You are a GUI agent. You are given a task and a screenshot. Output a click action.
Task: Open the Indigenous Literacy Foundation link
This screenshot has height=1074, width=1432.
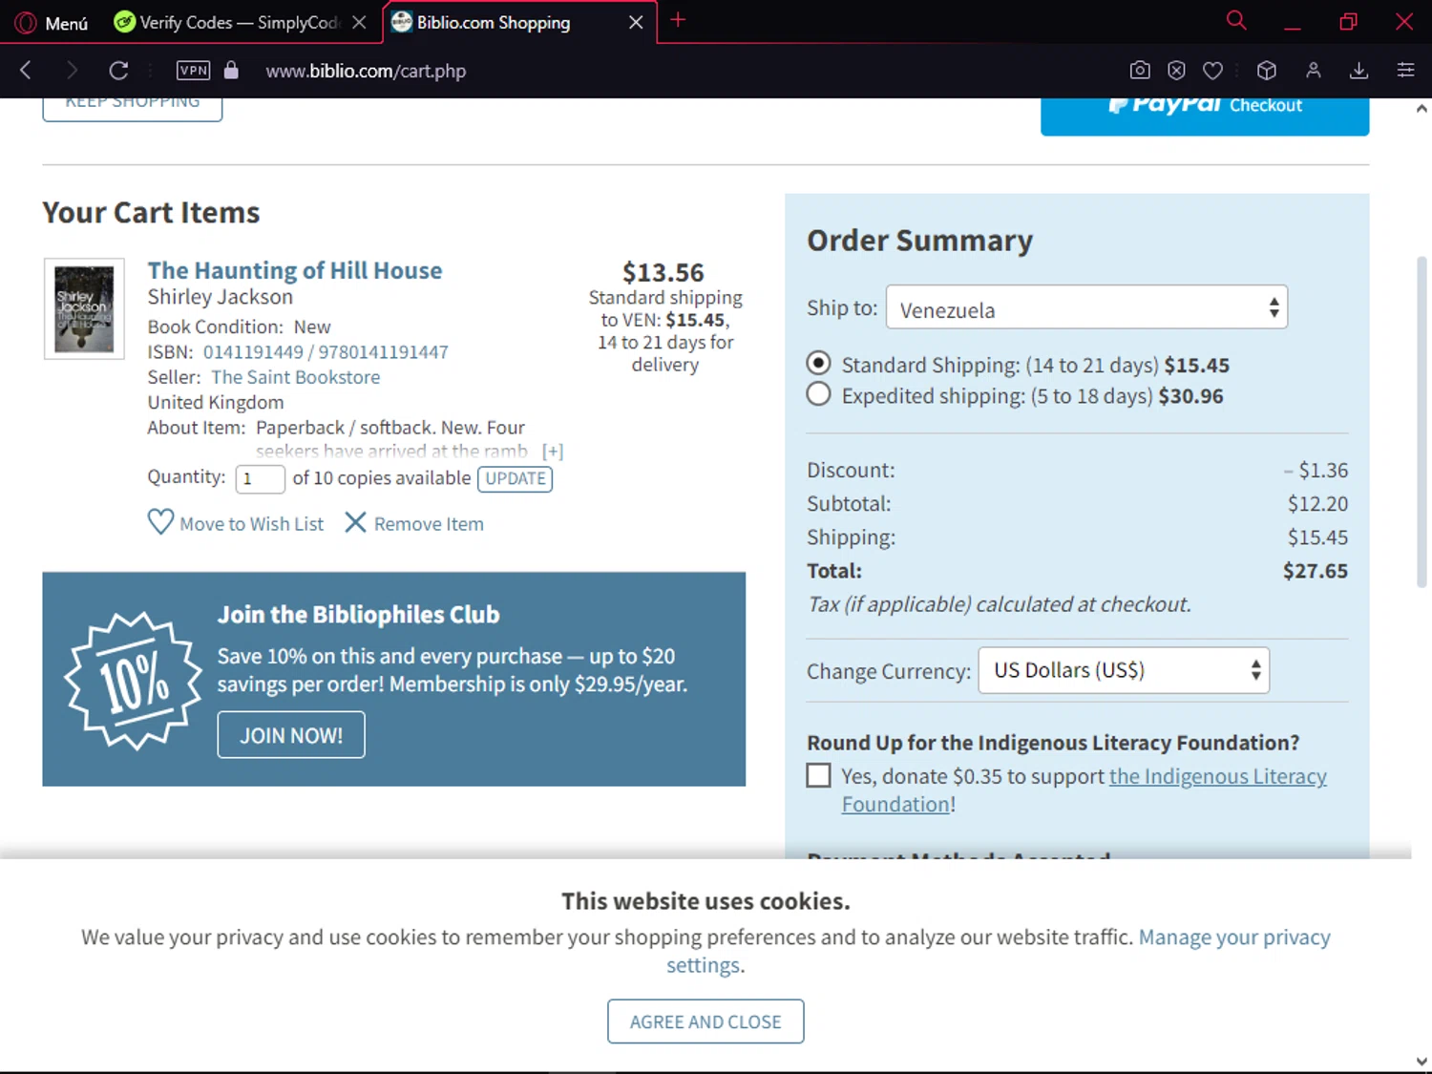(x=1085, y=790)
